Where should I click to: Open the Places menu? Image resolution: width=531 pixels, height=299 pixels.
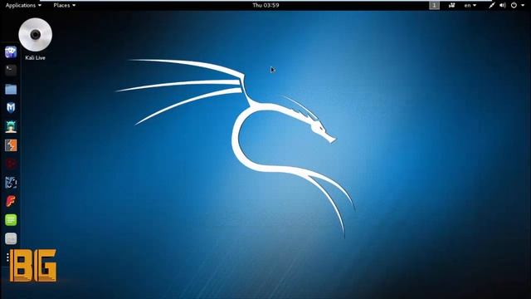tap(65, 5)
